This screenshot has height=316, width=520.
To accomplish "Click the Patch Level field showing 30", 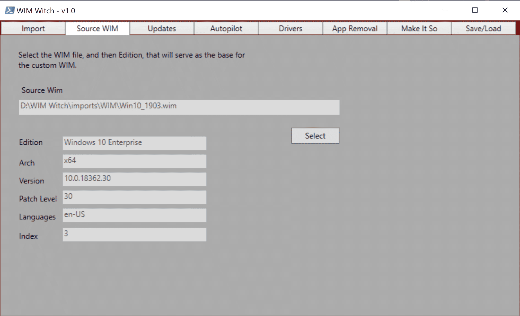I will pyautogui.click(x=134, y=197).
